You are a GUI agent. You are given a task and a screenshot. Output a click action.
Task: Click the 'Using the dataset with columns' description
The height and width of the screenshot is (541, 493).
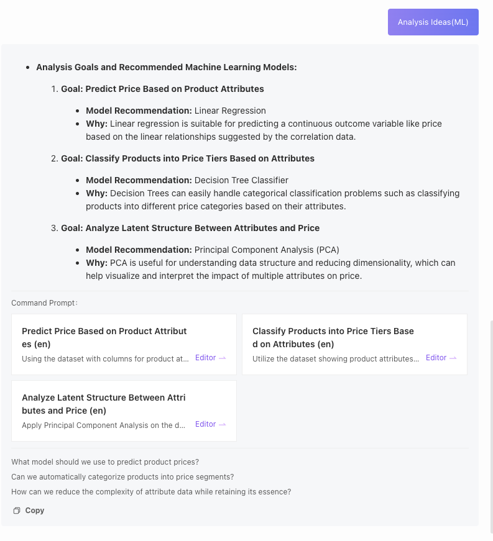click(x=105, y=358)
